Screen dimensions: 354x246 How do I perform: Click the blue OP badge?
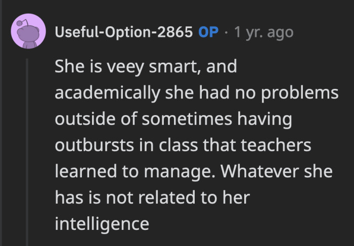[209, 32]
